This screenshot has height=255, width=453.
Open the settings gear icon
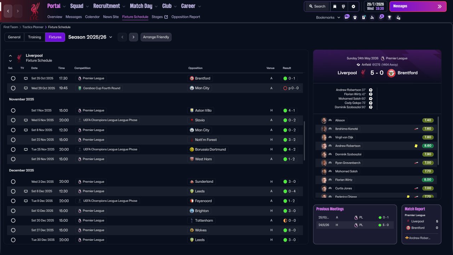353,6
